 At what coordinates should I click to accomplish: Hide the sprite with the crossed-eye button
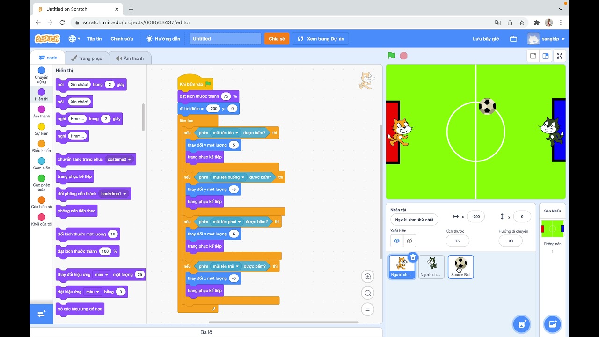(409, 241)
